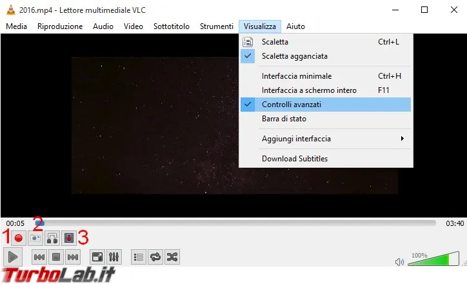Uncheck Scaletta agganciata
This screenshot has height=284, width=467.
(x=326, y=56)
